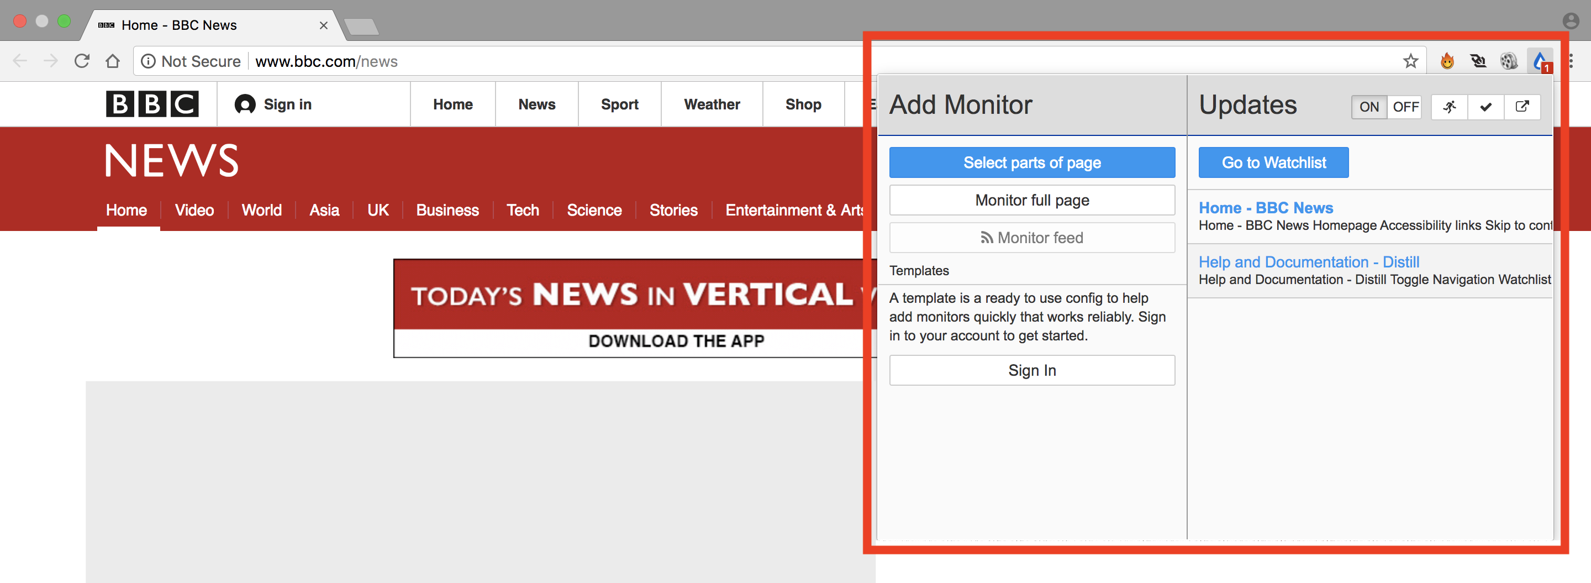This screenshot has width=1591, height=583.
Task: Click BBC Sign in link
Action: coord(273,104)
